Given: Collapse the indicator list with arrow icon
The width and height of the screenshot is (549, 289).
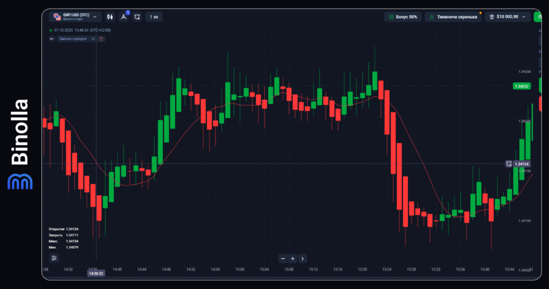Looking at the screenshot, I should click(52, 39).
